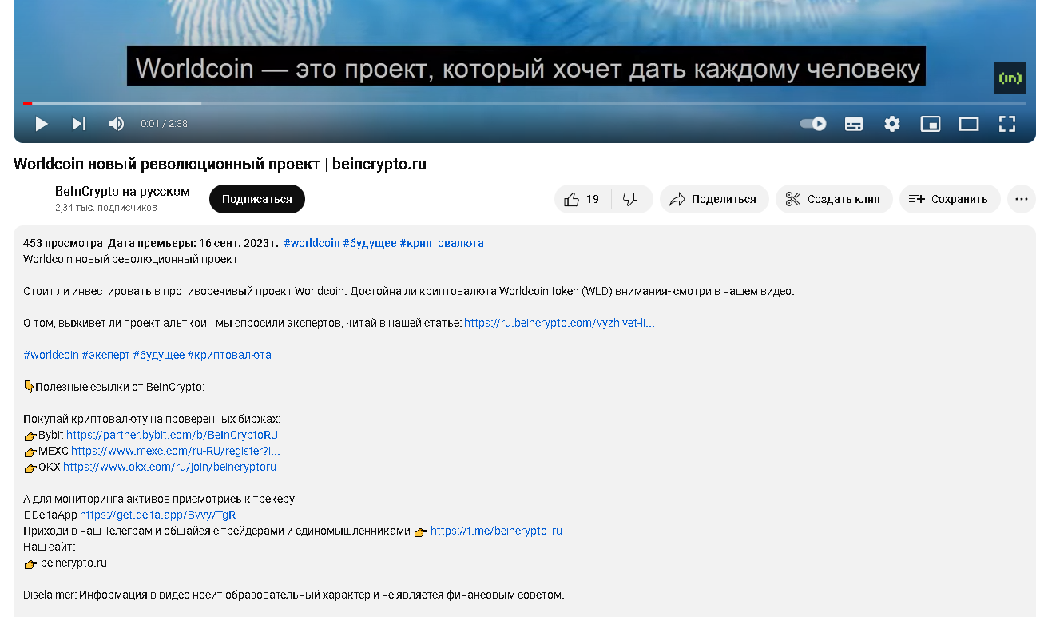Image resolution: width=1040 pixels, height=617 pixels.
Task: Save video using Сохранить button
Action: (x=950, y=199)
